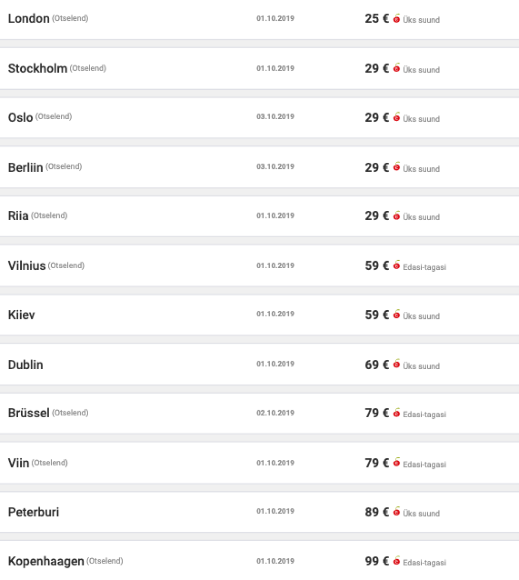Select the Viin destination name
519x580 pixels.
tap(19, 463)
